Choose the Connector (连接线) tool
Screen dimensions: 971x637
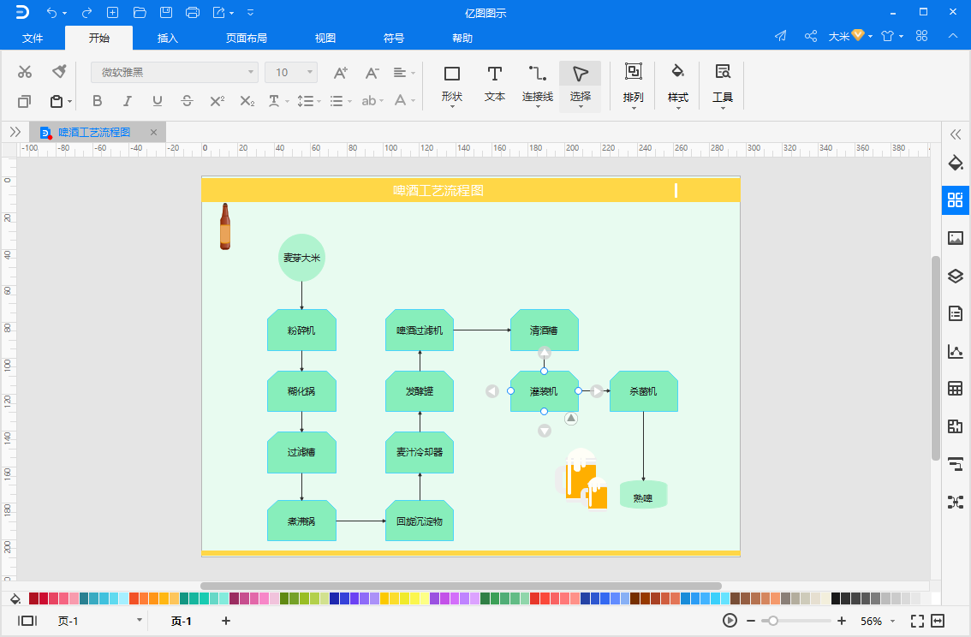[x=538, y=84]
